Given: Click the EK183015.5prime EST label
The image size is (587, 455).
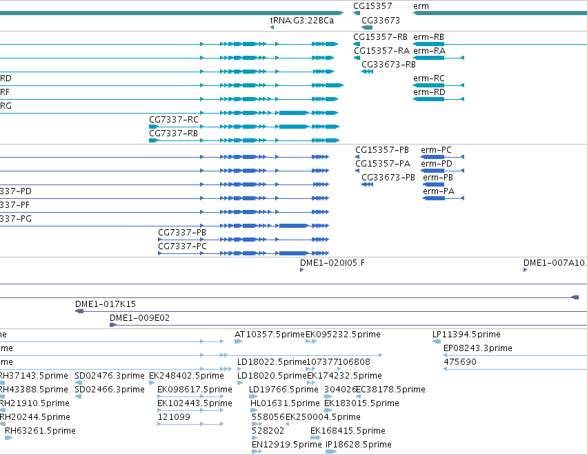Looking at the screenshot, I should tap(361, 403).
